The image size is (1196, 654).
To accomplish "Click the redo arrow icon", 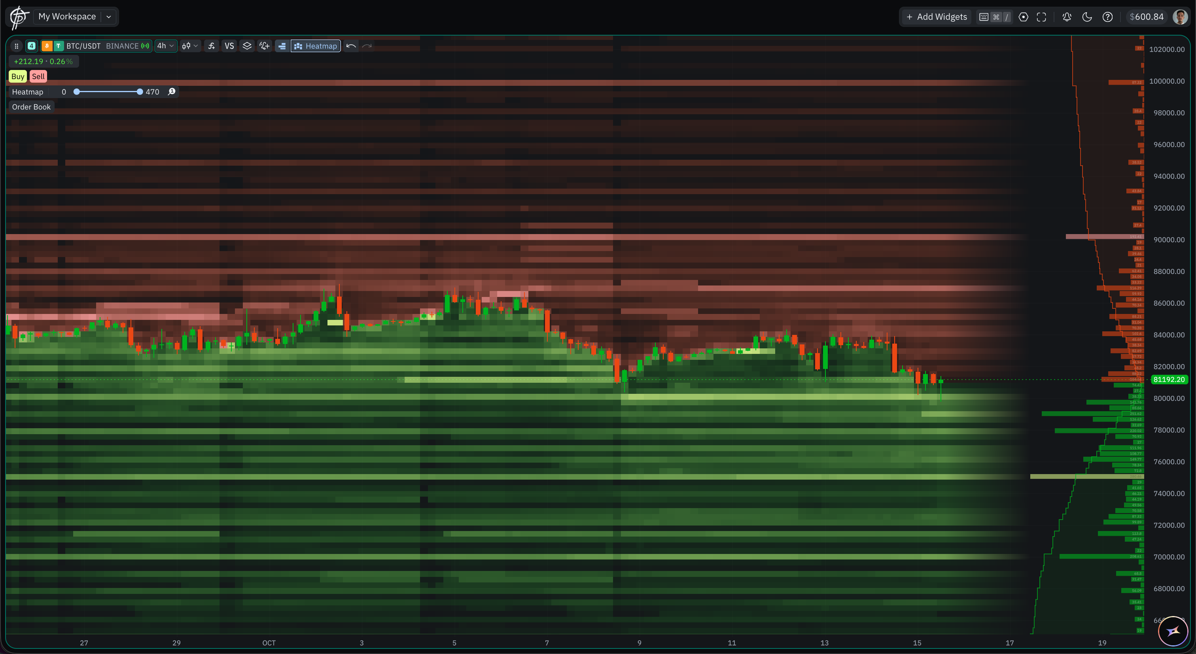I will coord(367,46).
